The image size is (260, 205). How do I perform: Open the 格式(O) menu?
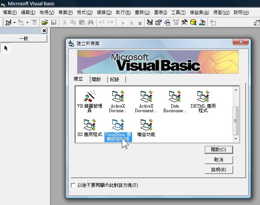(85, 13)
